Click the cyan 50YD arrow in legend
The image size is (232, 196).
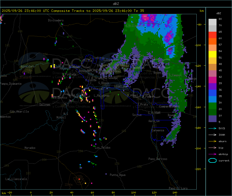(x=212, y=128)
